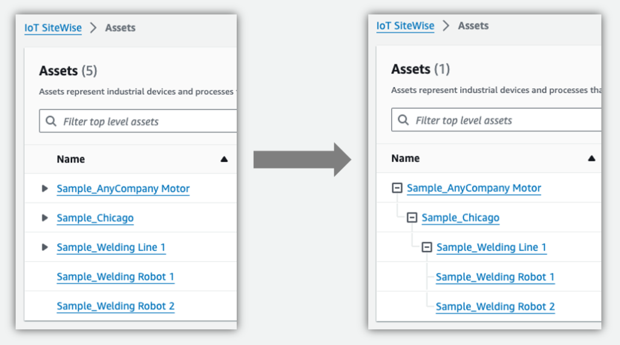620x345 pixels.
Task: Expand Sample_Welding Line 1 in left list
Action: tap(45, 247)
